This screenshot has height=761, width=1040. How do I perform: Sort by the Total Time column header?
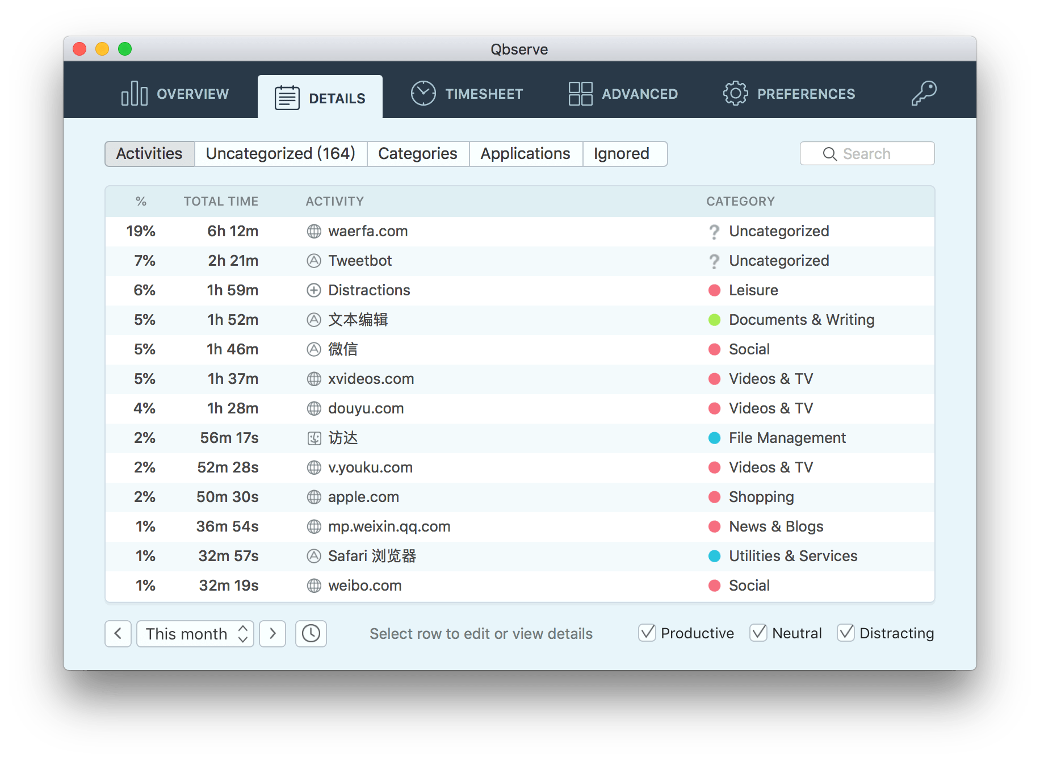click(x=221, y=202)
